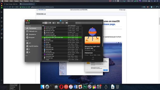160x90 pixels.
Task: Go back in the Finder window
Action: [x=26, y=23]
